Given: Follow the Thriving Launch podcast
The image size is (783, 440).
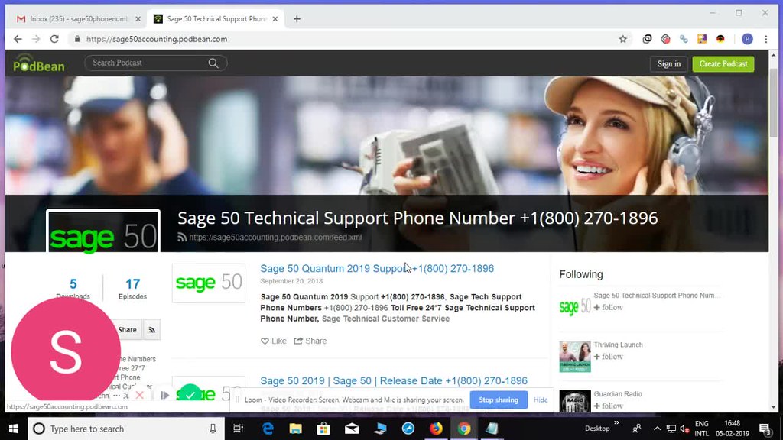Looking at the screenshot, I should (x=609, y=357).
